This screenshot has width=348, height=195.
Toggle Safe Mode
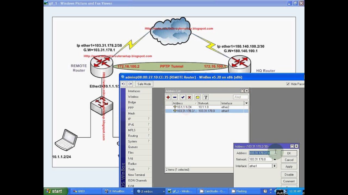144,84
